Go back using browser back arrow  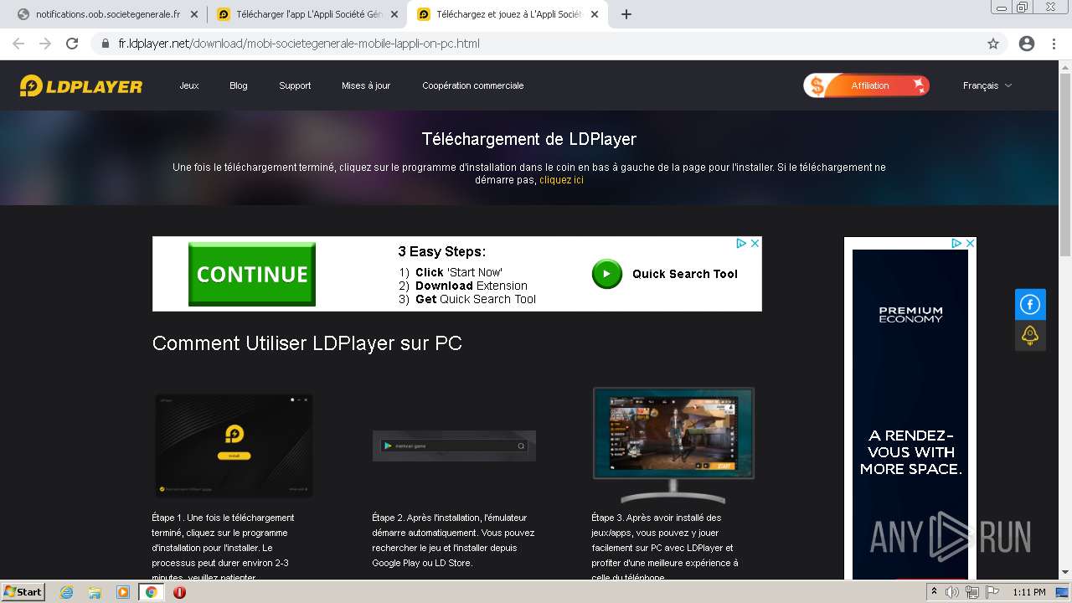pyautogui.click(x=18, y=44)
